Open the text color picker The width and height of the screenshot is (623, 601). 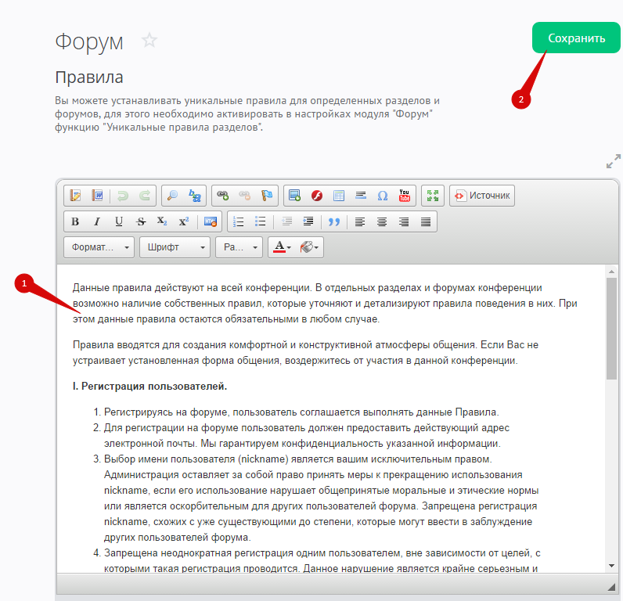pyautogui.click(x=281, y=247)
